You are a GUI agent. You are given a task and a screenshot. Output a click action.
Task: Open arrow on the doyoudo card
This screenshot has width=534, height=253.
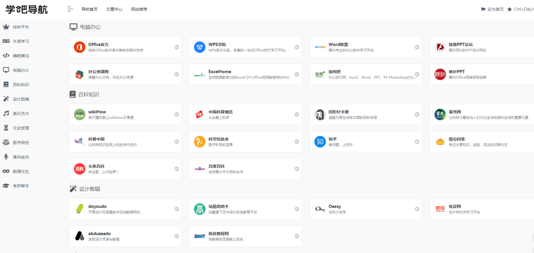pyautogui.click(x=177, y=209)
